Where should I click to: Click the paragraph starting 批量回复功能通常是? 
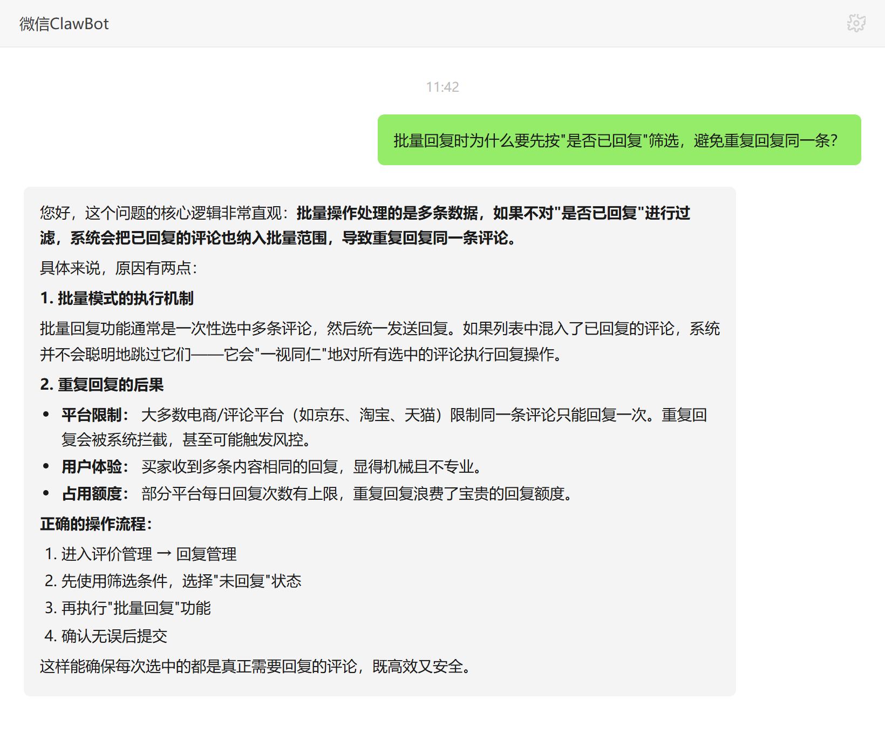point(380,341)
